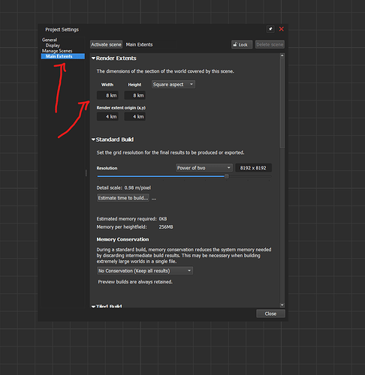Collapse the Standard Build section

pos(93,139)
